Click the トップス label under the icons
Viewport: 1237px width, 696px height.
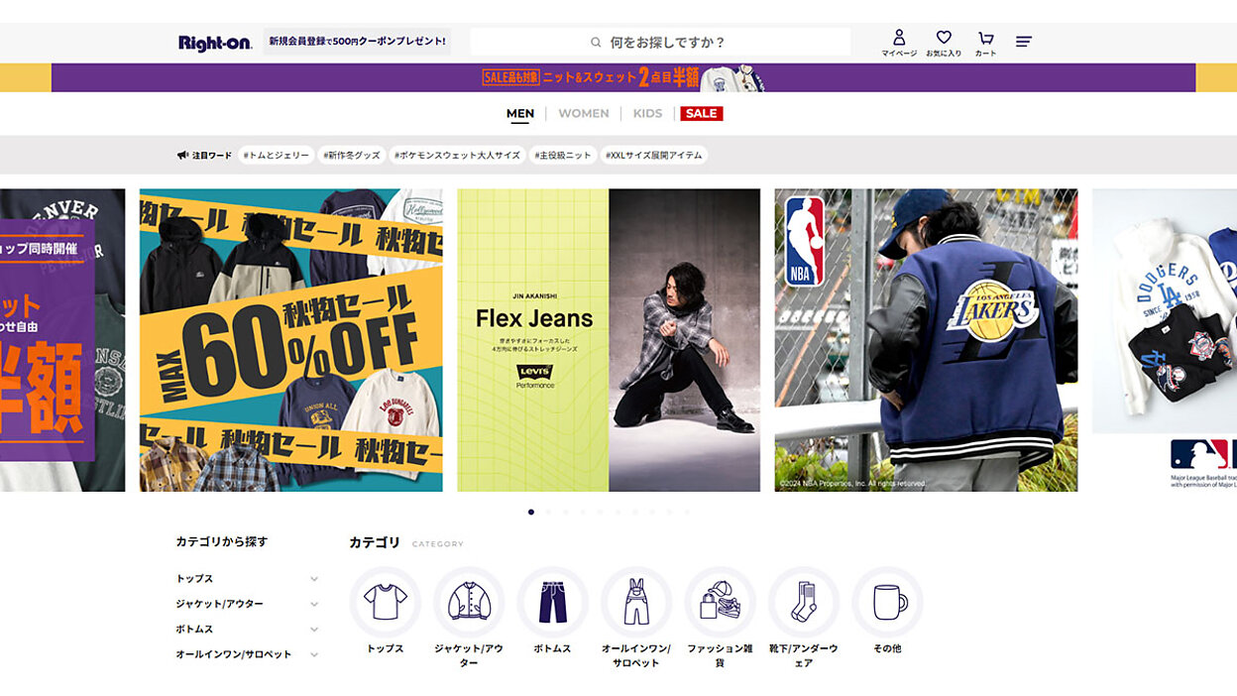[386, 648]
